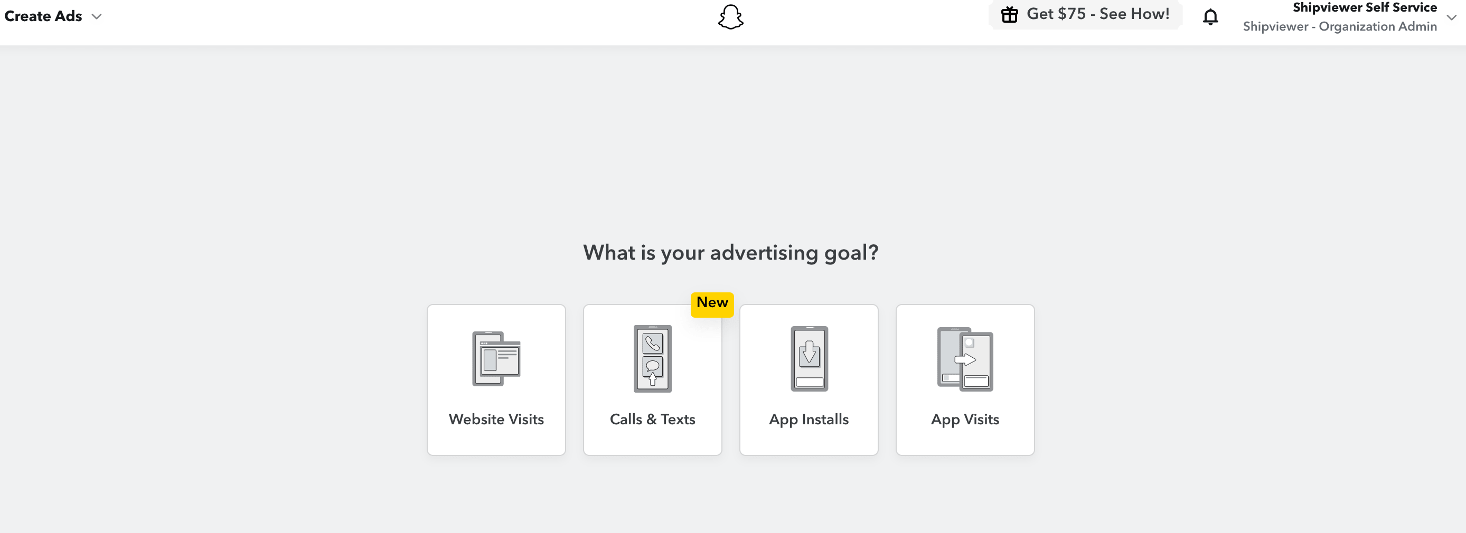
Task: Open the account switcher chevron
Action: [1451, 17]
